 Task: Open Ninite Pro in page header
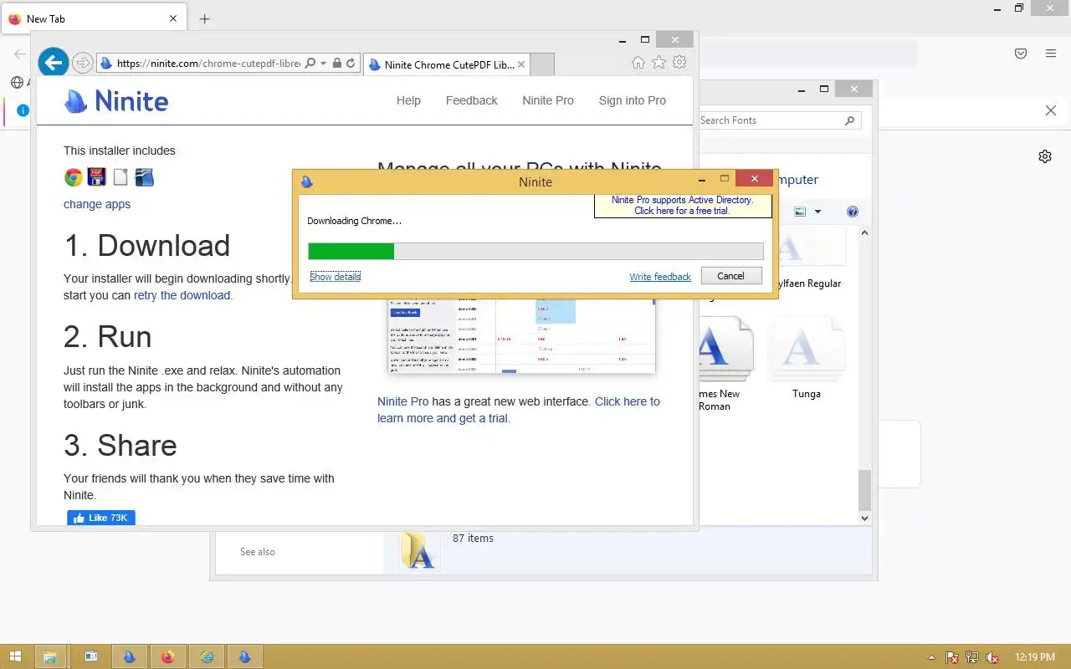click(548, 100)
